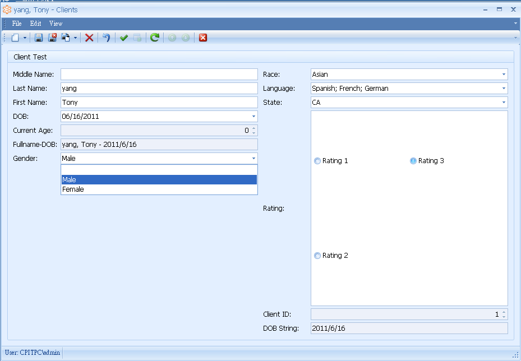Choose Female in the Gender list

pyautogui.click(x=159, y=189)
